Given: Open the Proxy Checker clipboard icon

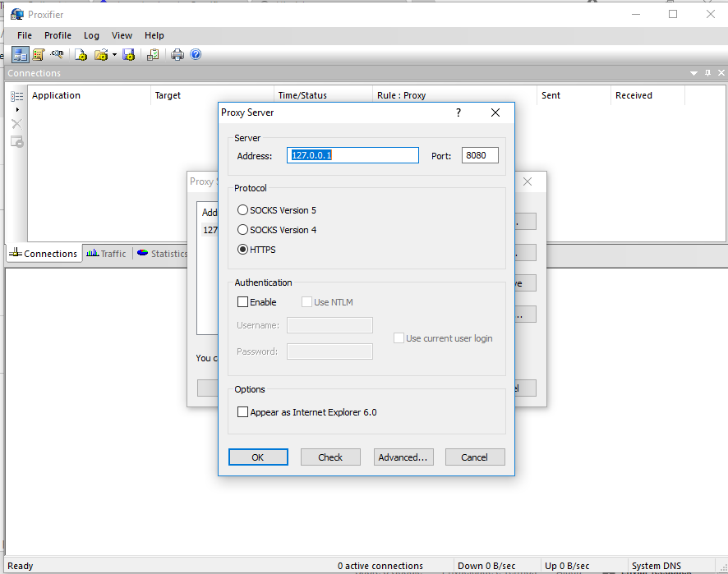Looking at the screenshot, I should [153, 55].
